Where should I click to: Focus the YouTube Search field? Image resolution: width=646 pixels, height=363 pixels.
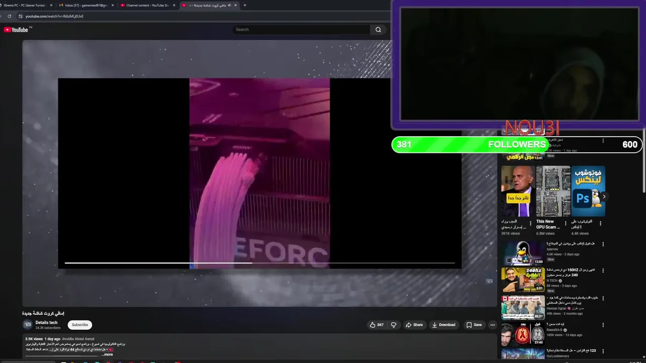click(301, 30)
